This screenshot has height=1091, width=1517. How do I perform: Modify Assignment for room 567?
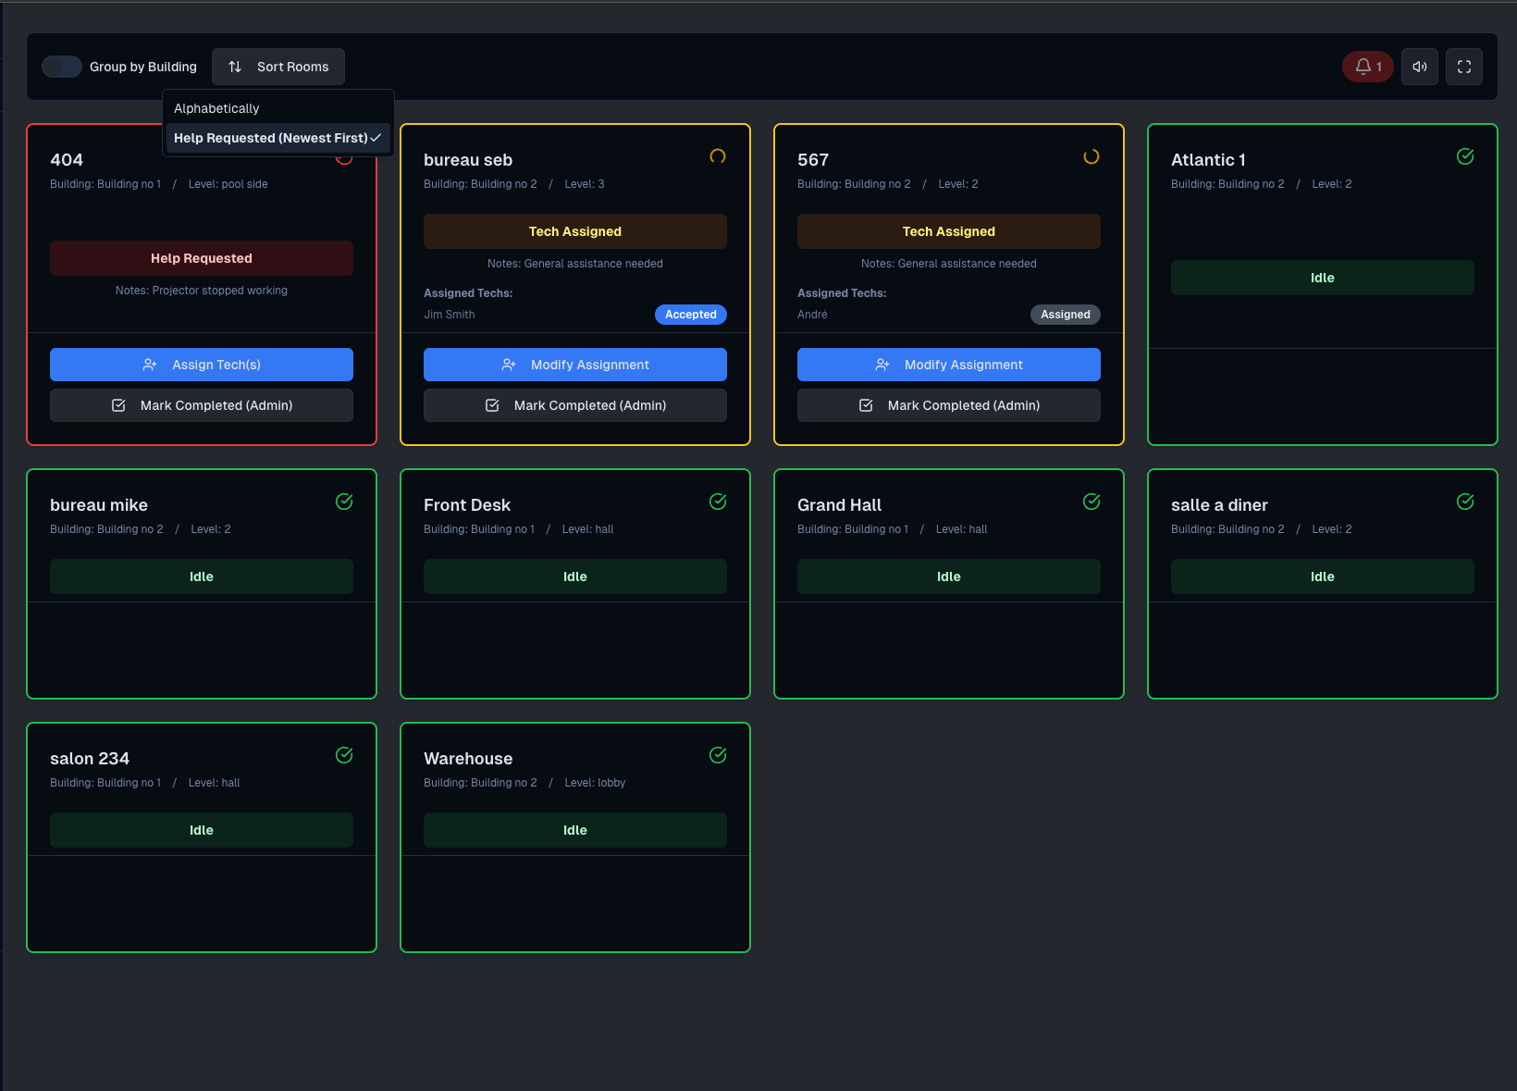click(x=948, y=364)
